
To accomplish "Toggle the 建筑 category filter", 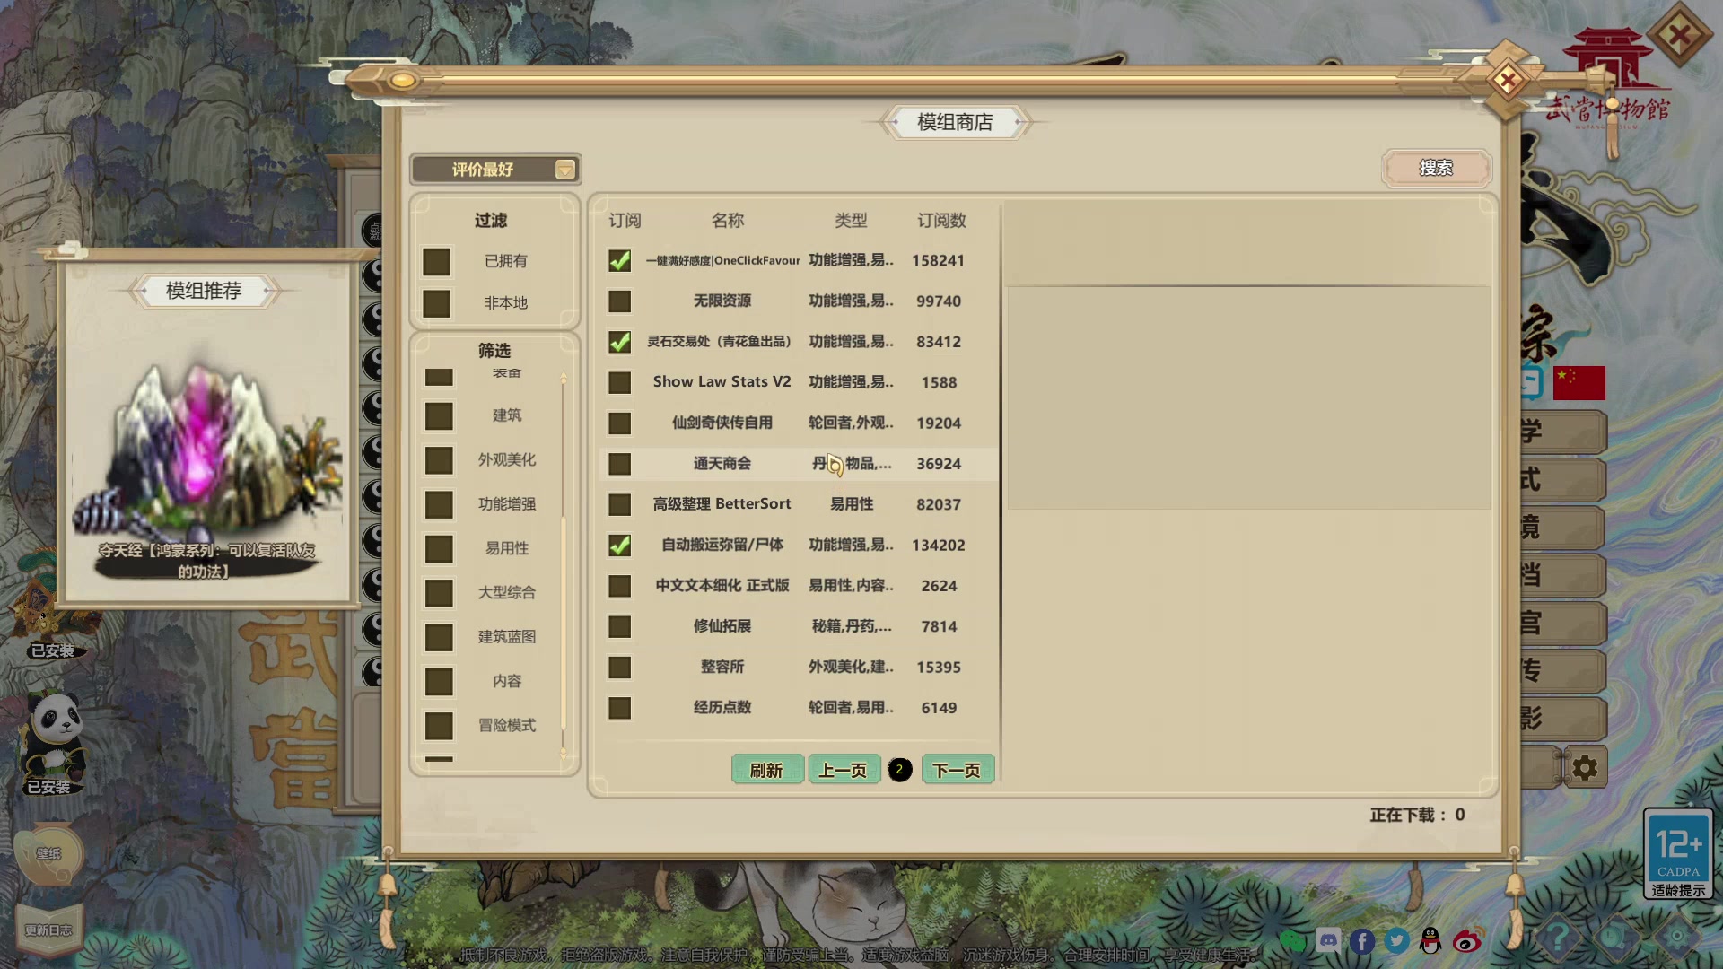I will point(439,415).
